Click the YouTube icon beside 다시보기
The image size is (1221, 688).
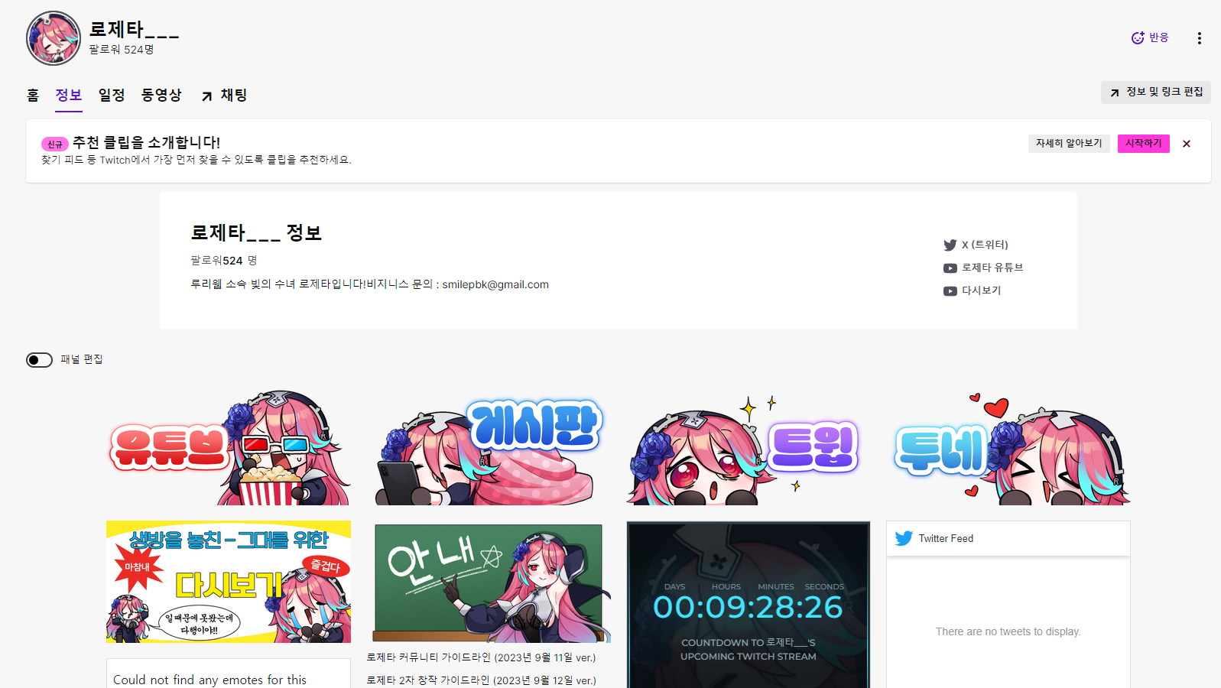point(950,291)
